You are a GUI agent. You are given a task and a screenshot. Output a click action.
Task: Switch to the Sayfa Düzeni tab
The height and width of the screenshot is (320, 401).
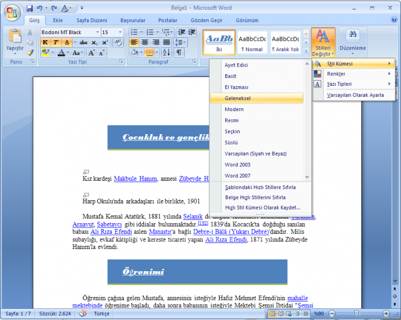[90, 20]
